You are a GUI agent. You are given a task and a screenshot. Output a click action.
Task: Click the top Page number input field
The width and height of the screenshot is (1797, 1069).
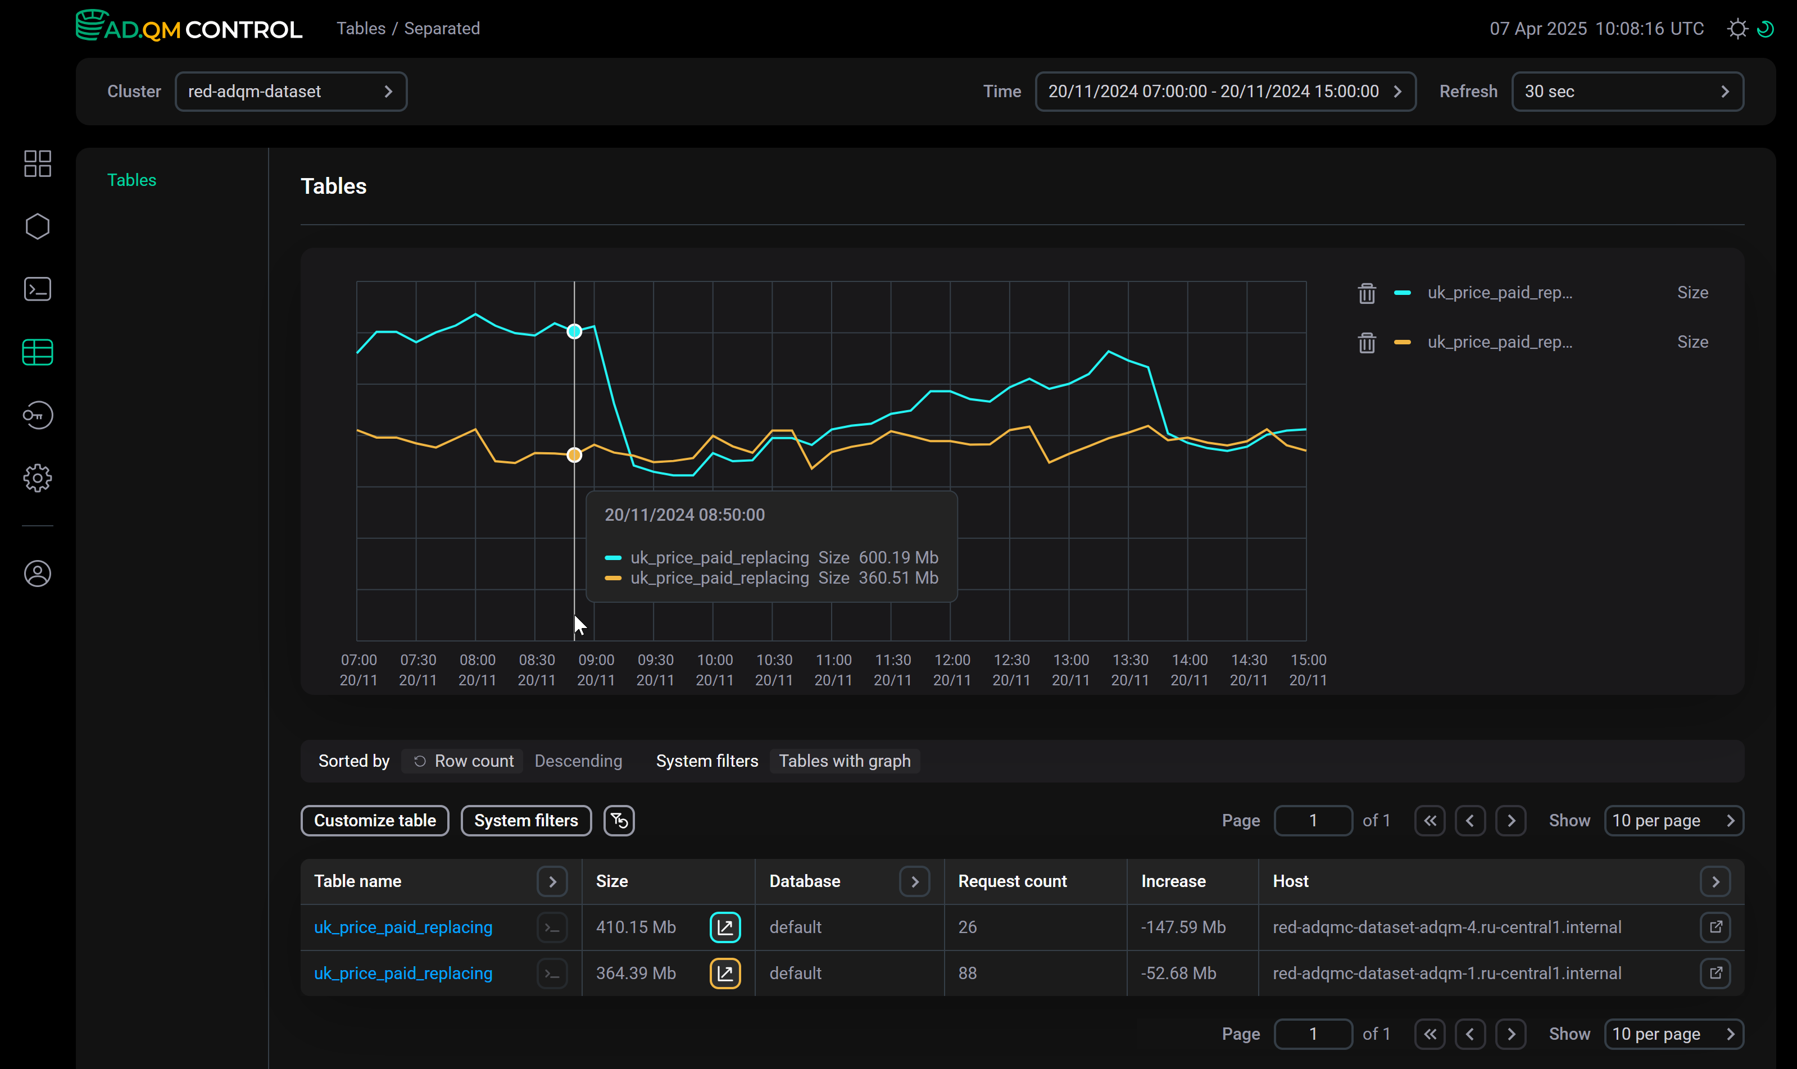(x=1313, y=821)
